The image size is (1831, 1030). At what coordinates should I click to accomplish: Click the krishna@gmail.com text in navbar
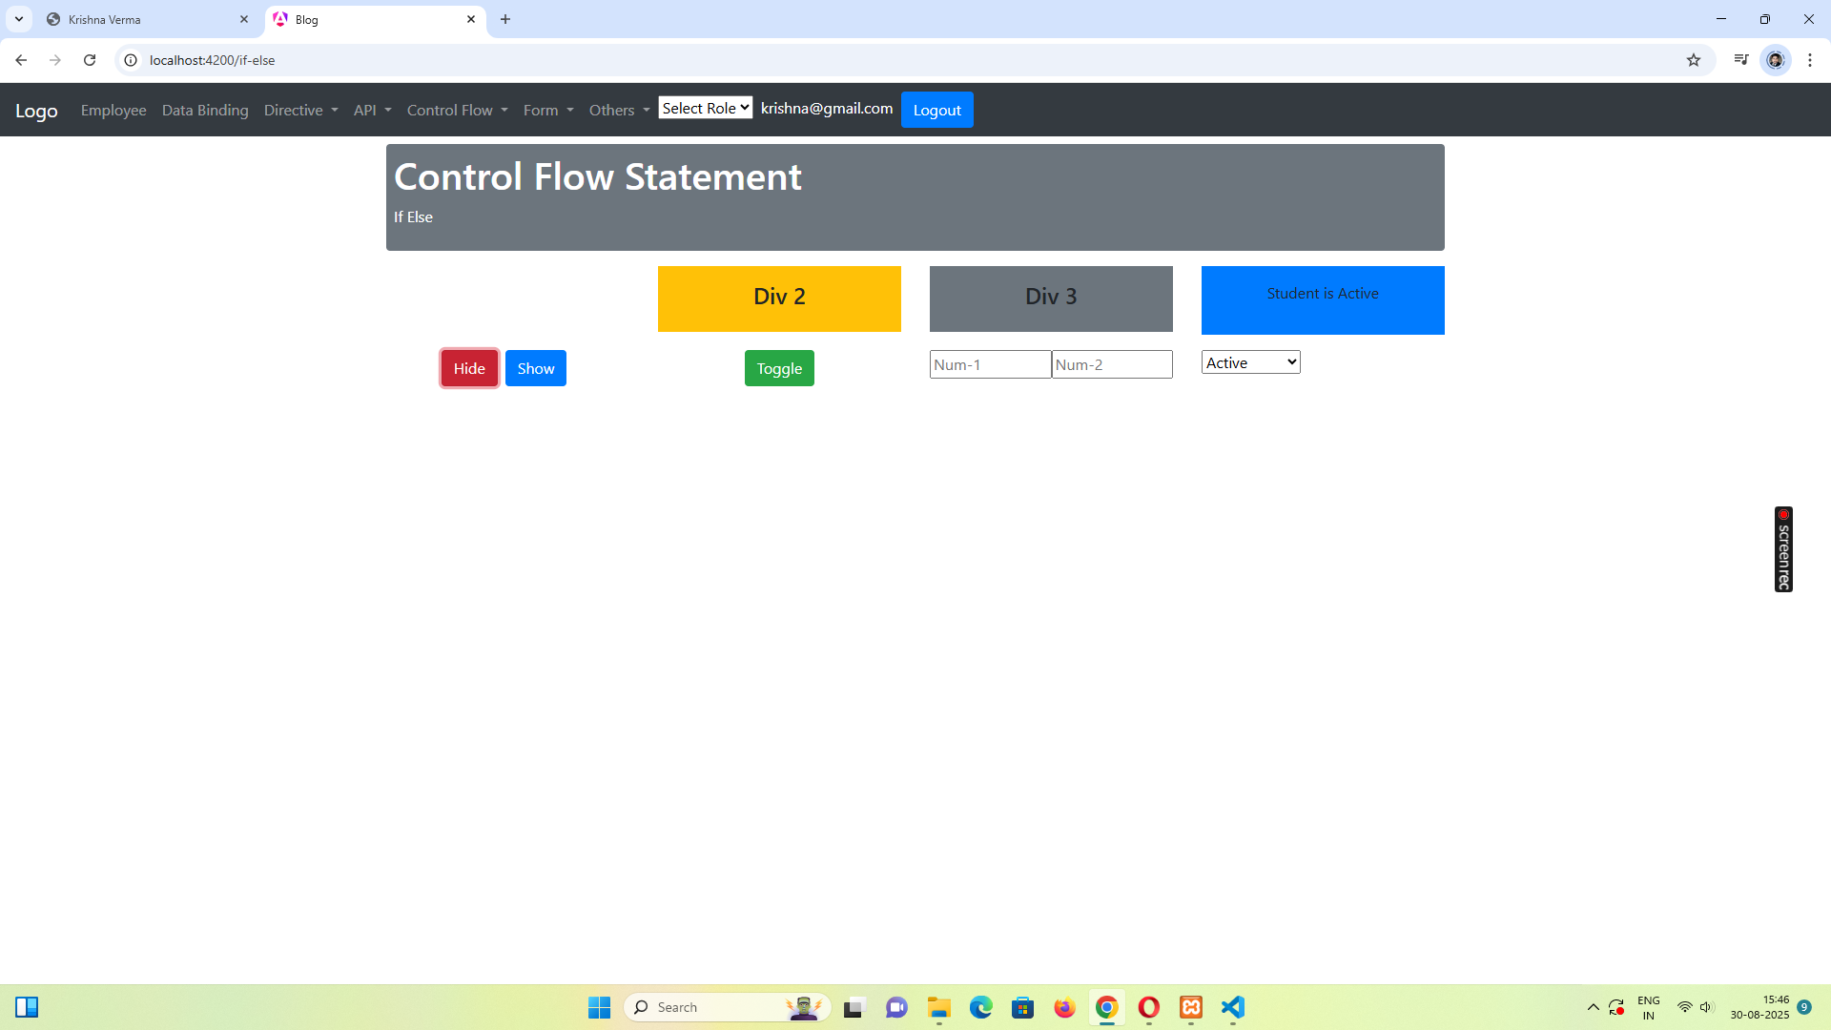pyautogui.click(x=827, y=108)
